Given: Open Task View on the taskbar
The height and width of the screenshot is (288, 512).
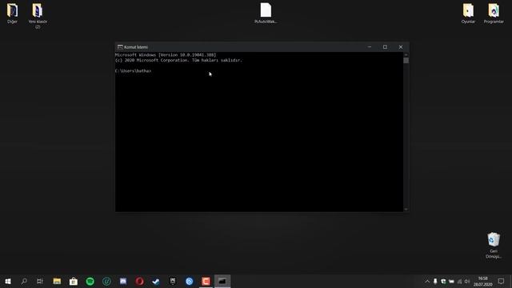Looking at the screenshot, I should pyautogui.click(x=40, y=281).
